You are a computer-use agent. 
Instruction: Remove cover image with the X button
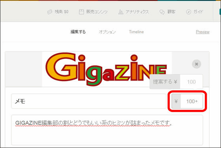197,64
